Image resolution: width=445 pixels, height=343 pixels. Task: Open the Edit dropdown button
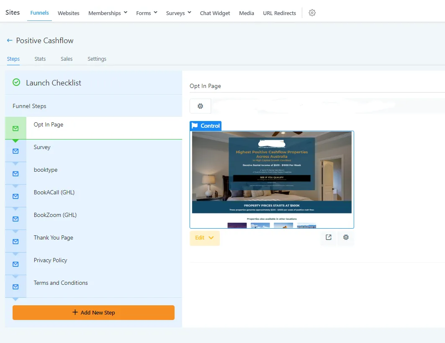tap(205, 237)
